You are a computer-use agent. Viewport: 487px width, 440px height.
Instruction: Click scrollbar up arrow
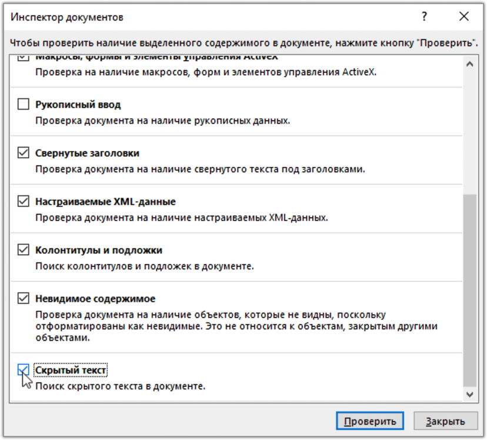[x=469, y=64]
